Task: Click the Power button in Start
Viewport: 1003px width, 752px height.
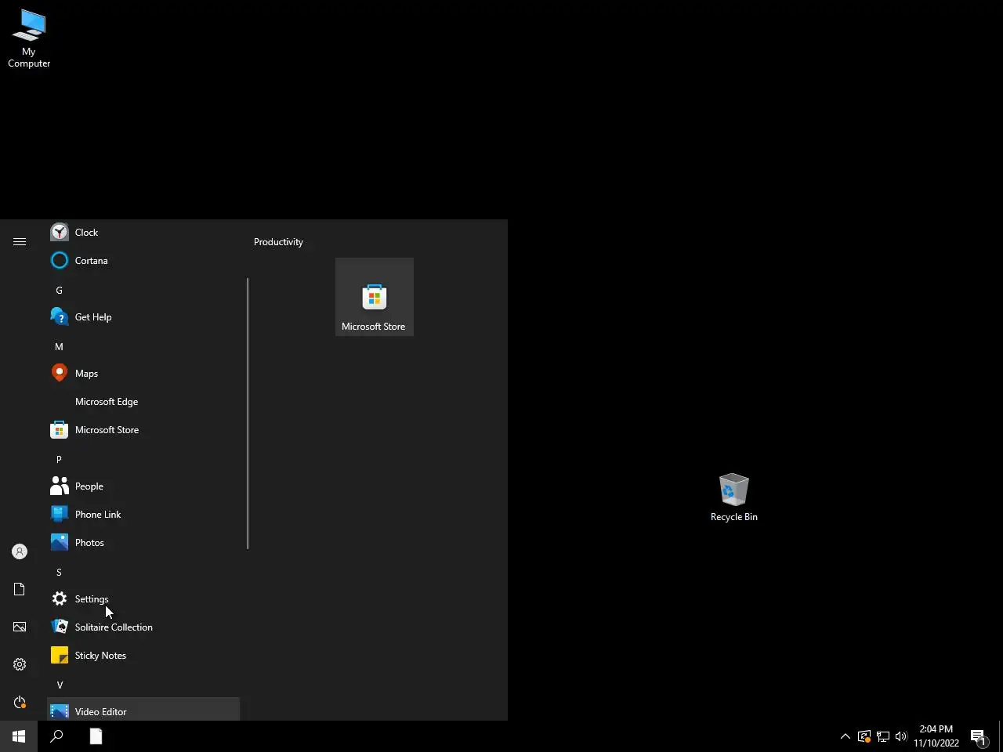Action: pos(20,702)
